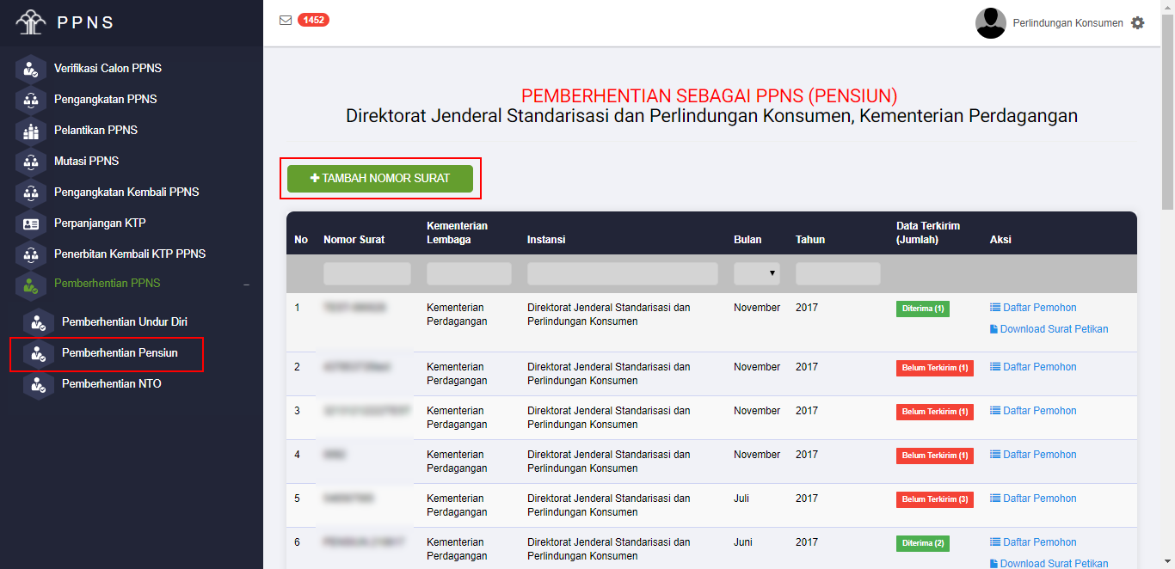
Task: Click the Pelantikan PPNS sidebar icon
Action: (31, 131)
